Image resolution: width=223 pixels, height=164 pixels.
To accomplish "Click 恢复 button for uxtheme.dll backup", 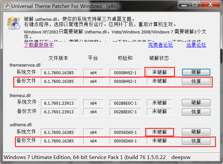I will pos(196,141).
